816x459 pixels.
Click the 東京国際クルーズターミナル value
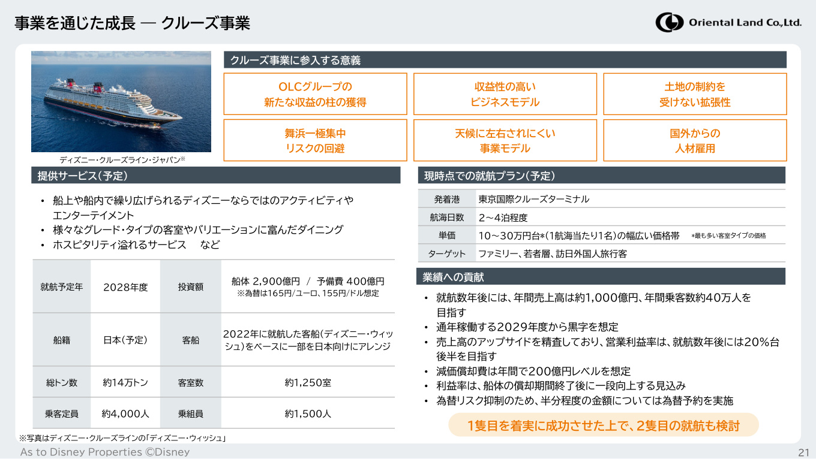click(533, 199)
